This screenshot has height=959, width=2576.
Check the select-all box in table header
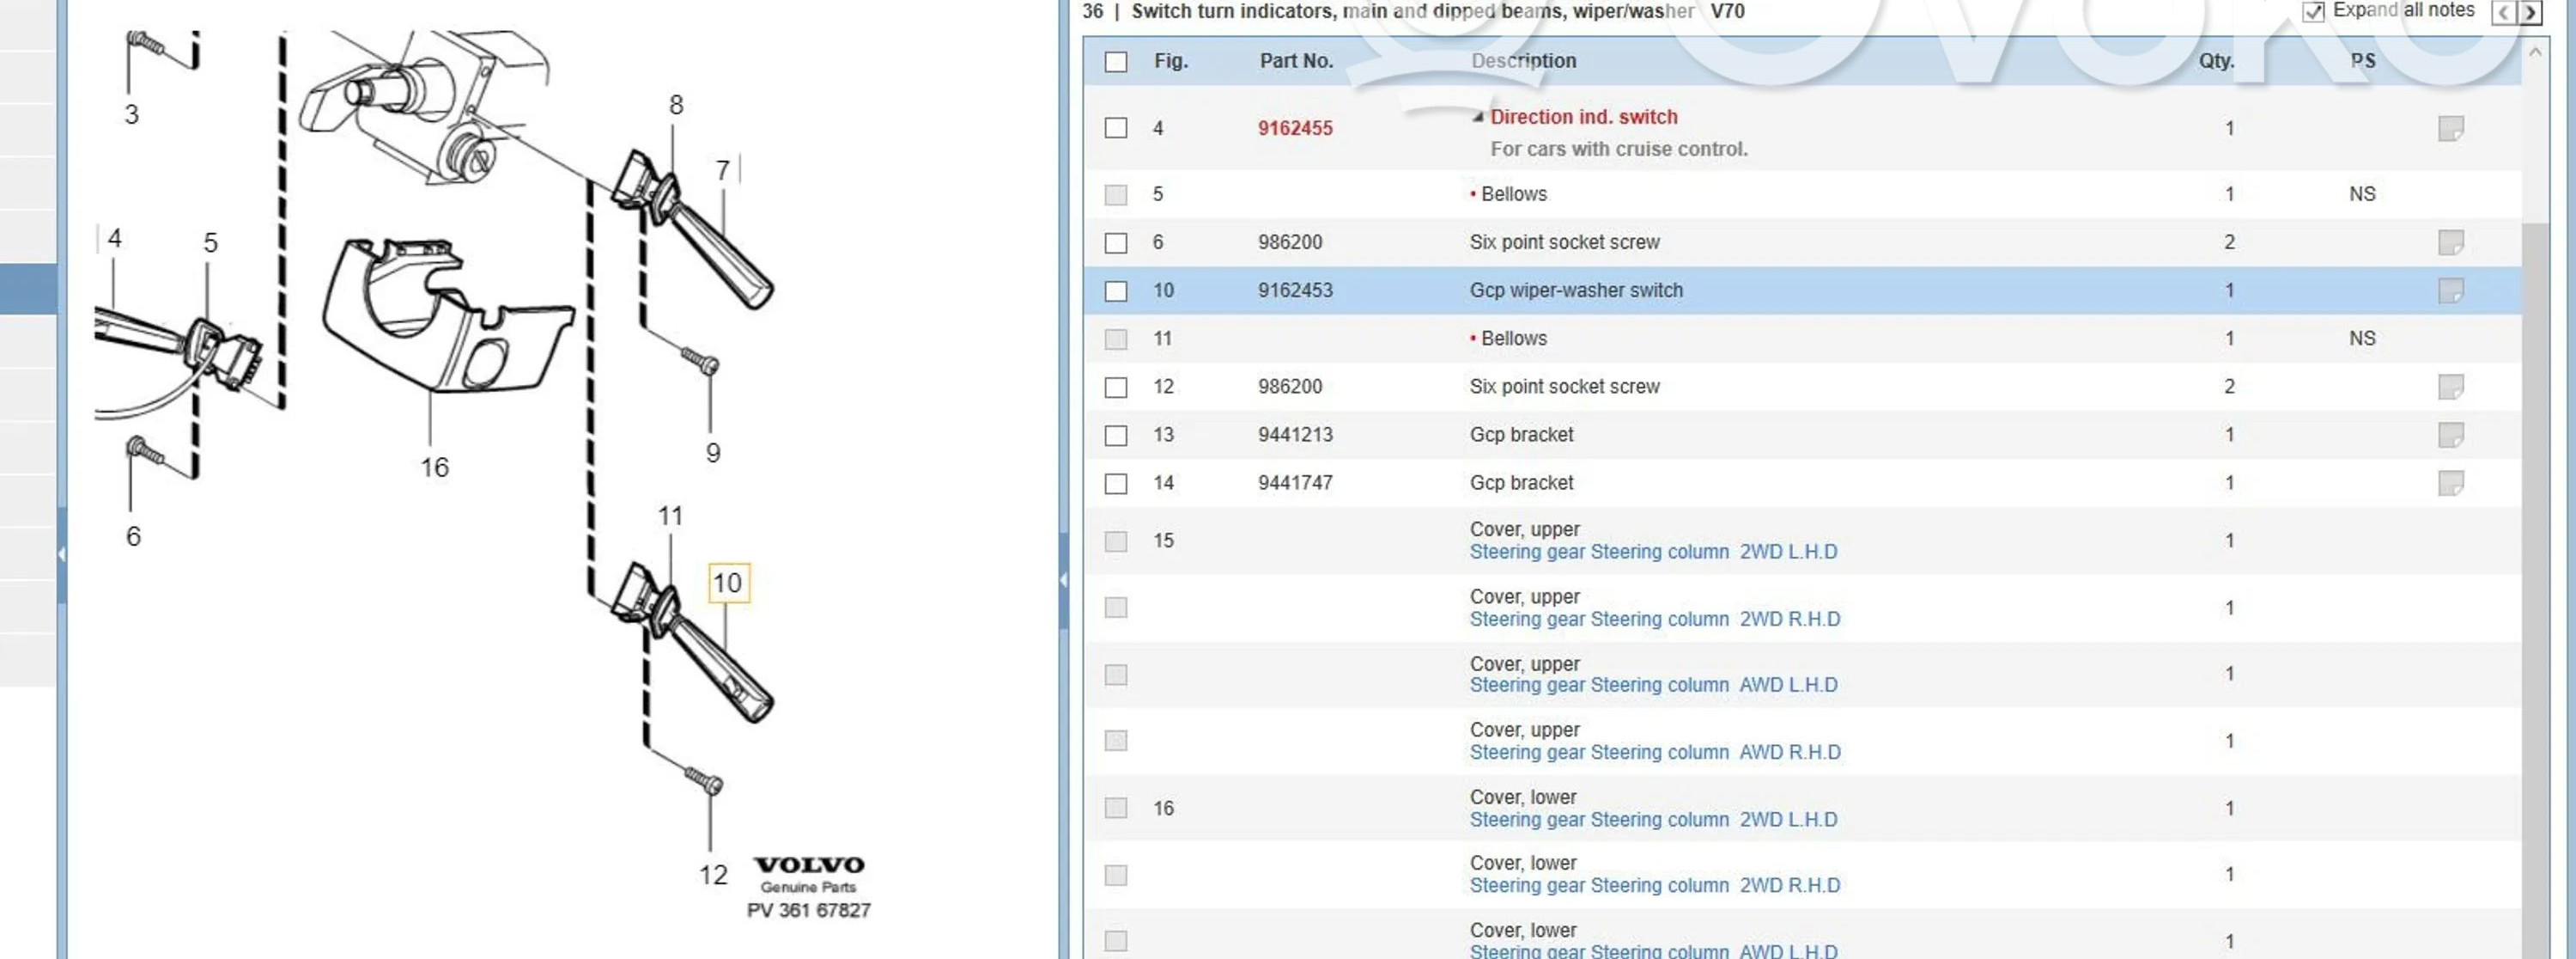[1116, 62]
